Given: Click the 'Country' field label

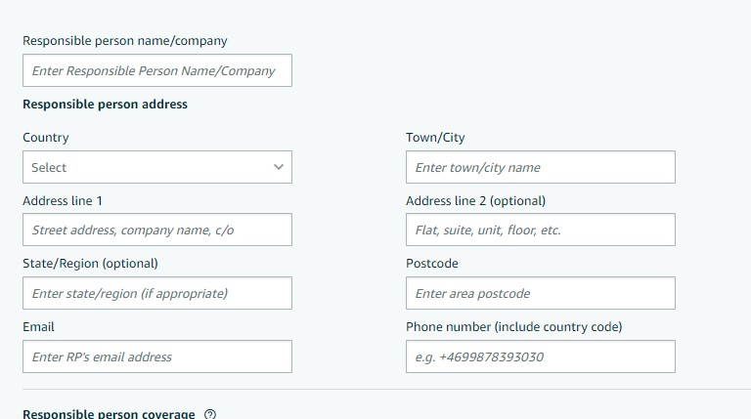Looking at the screenshot, I should 46,138.
